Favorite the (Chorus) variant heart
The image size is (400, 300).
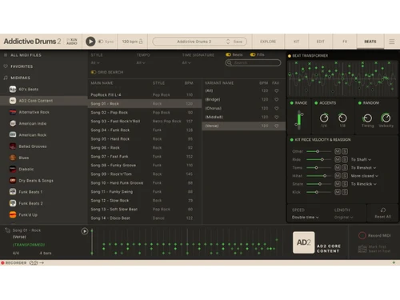[277, 109]
